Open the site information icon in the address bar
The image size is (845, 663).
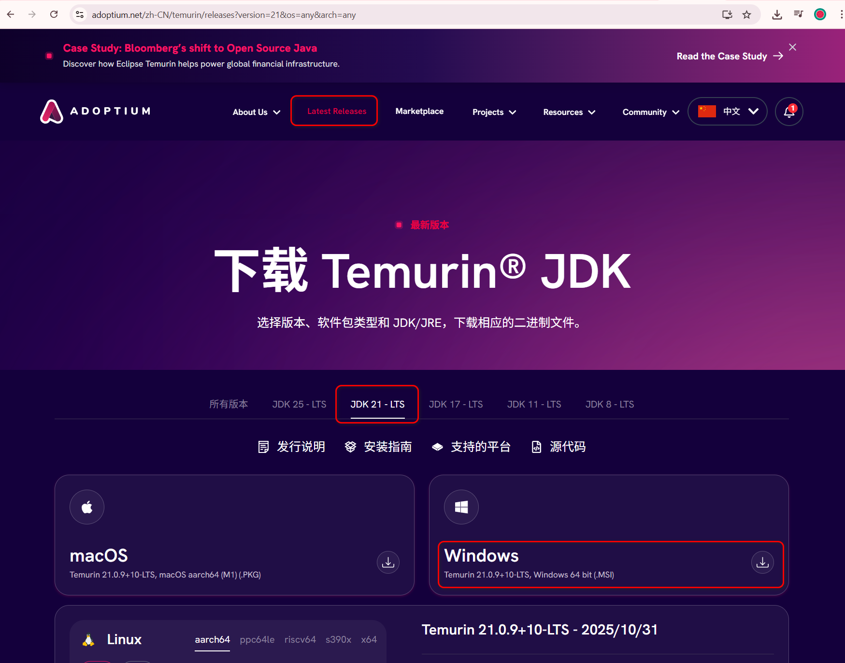(x=80, y=14)
